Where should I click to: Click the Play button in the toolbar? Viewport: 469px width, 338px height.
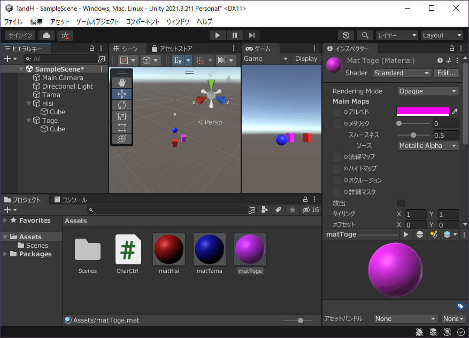pos(218,36)
